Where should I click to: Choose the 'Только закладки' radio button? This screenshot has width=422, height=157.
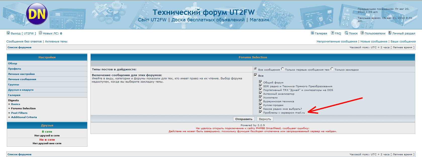click(332, 69)
